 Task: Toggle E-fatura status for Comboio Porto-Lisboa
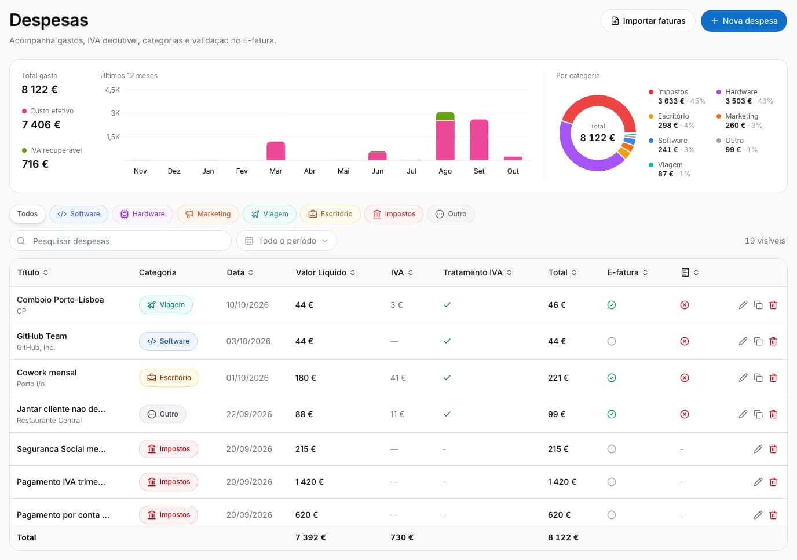(612, 305)
